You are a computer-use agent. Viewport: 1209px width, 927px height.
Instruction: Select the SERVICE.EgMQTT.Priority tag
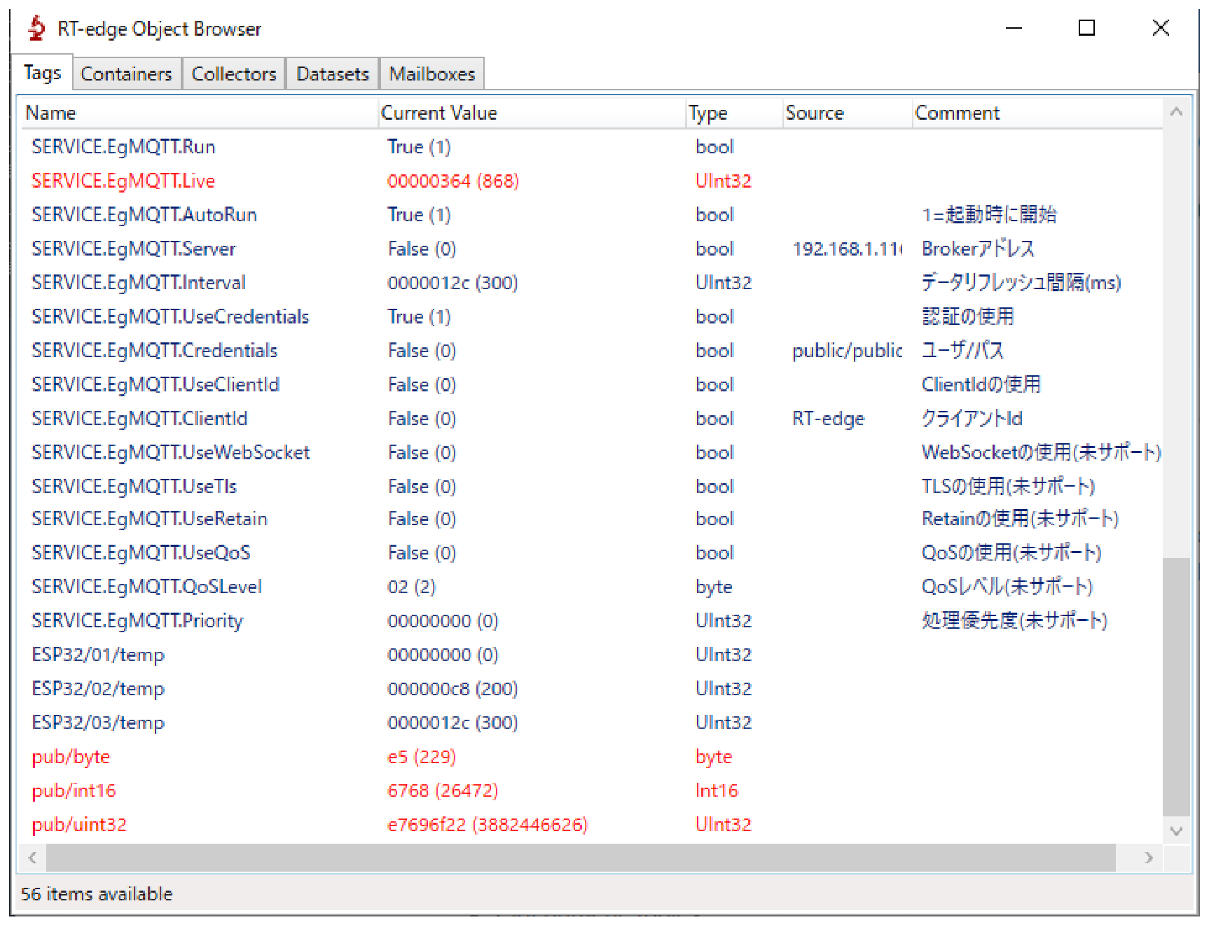point(137,620)
